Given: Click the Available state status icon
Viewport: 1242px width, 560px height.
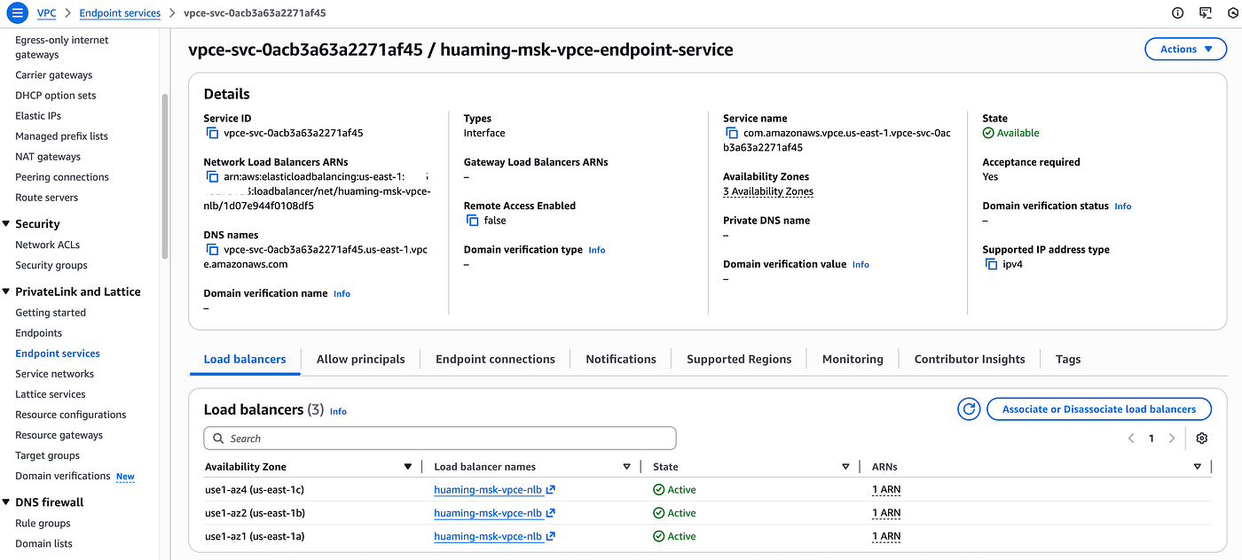Looking at the screenshot, I should [x=988, y=133].
